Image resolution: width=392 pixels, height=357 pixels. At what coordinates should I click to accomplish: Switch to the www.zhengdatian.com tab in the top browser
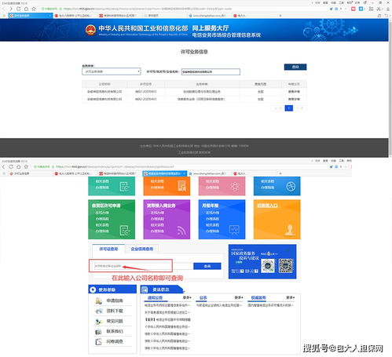(x=209, y=16)
